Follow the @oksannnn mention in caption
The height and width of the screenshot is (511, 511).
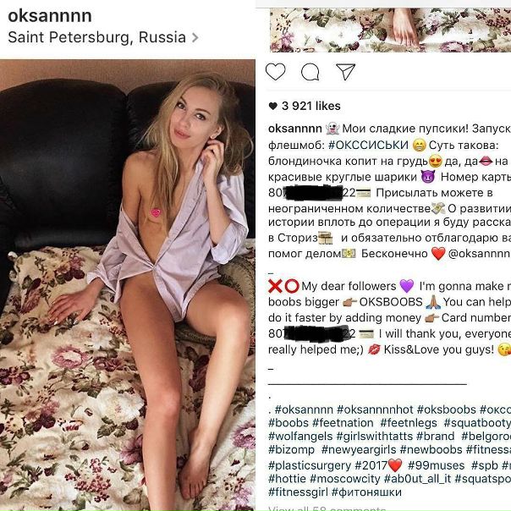click(479, 254)
